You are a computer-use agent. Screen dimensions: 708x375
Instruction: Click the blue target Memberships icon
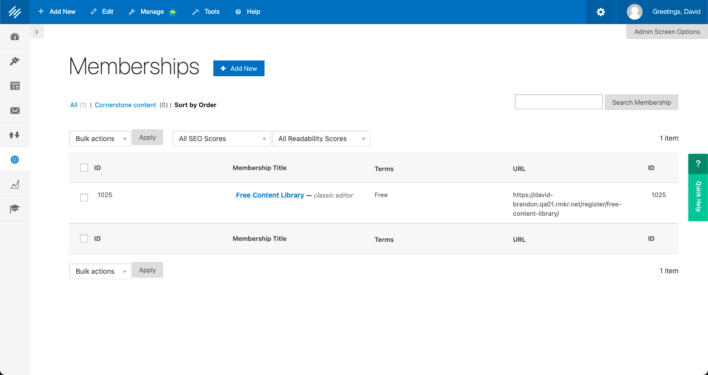click(x=14, y=159)
